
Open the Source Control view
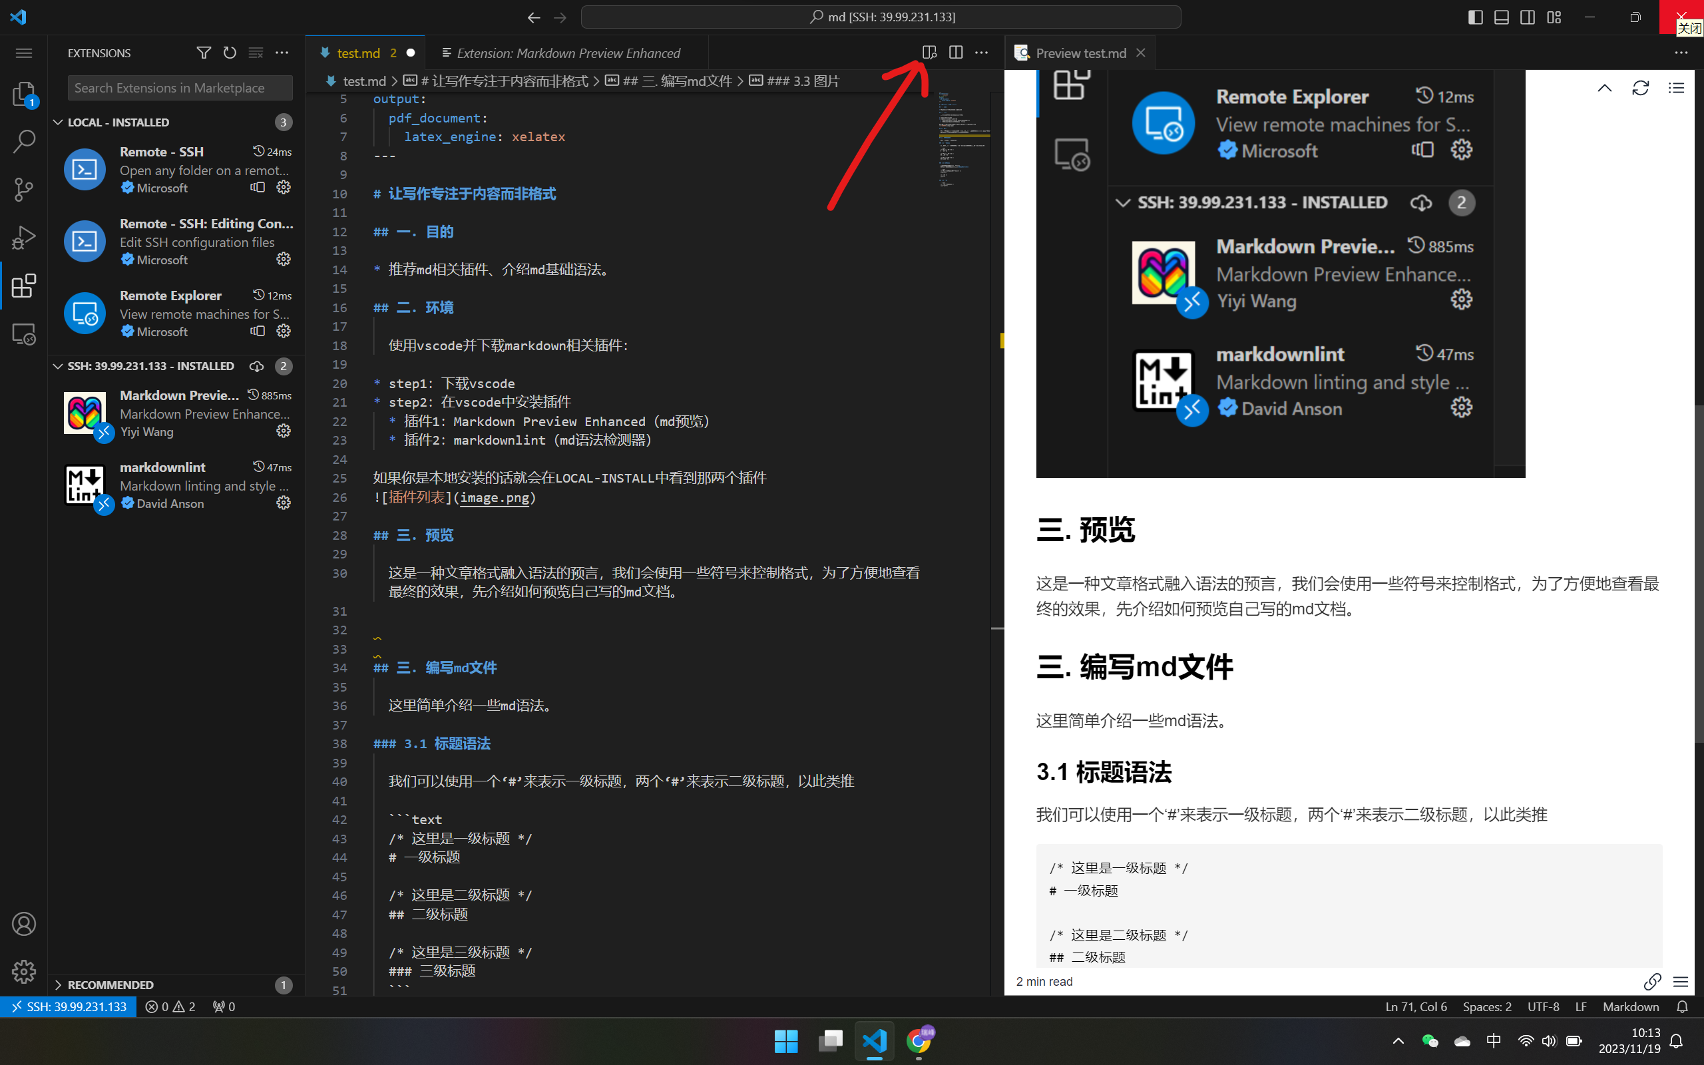(23, 190)
